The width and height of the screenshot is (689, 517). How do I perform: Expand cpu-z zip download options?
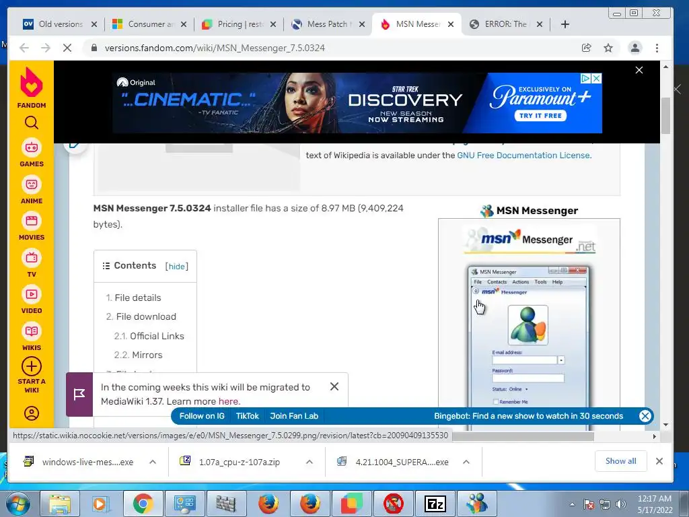310,462
